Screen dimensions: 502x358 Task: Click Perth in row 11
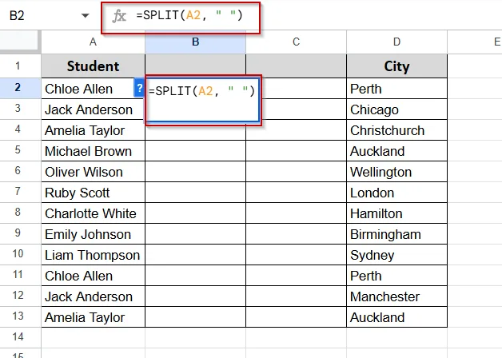tap(396, 276)
